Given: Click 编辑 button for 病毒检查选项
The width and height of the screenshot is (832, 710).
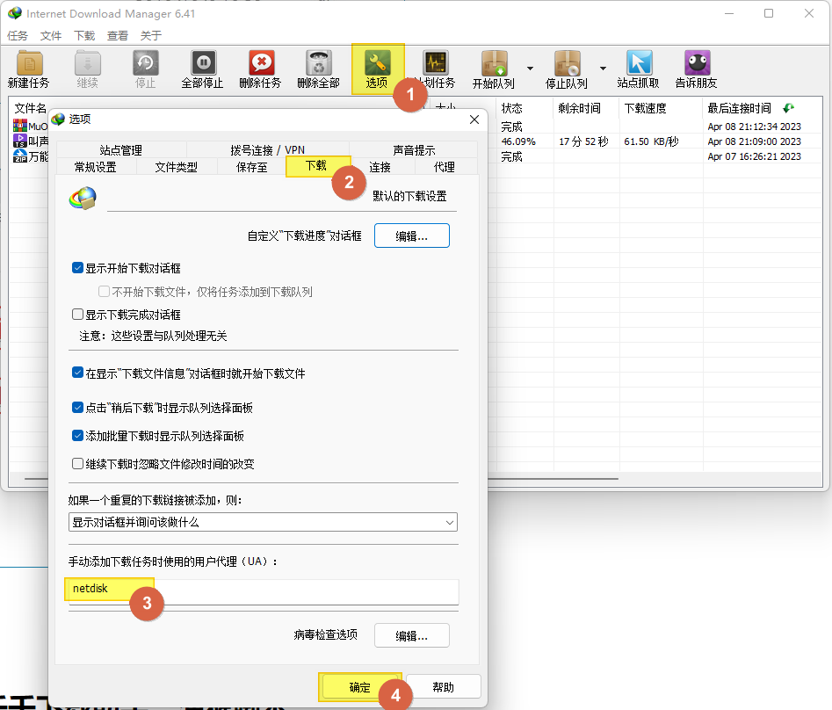Looking at the screenshot, I should pyautogui.click(x=411, y=635).
